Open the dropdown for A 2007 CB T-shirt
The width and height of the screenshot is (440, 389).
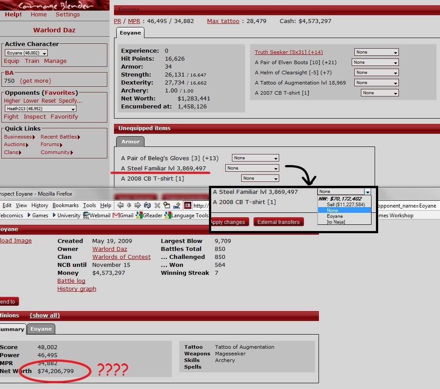pos(379,93)
